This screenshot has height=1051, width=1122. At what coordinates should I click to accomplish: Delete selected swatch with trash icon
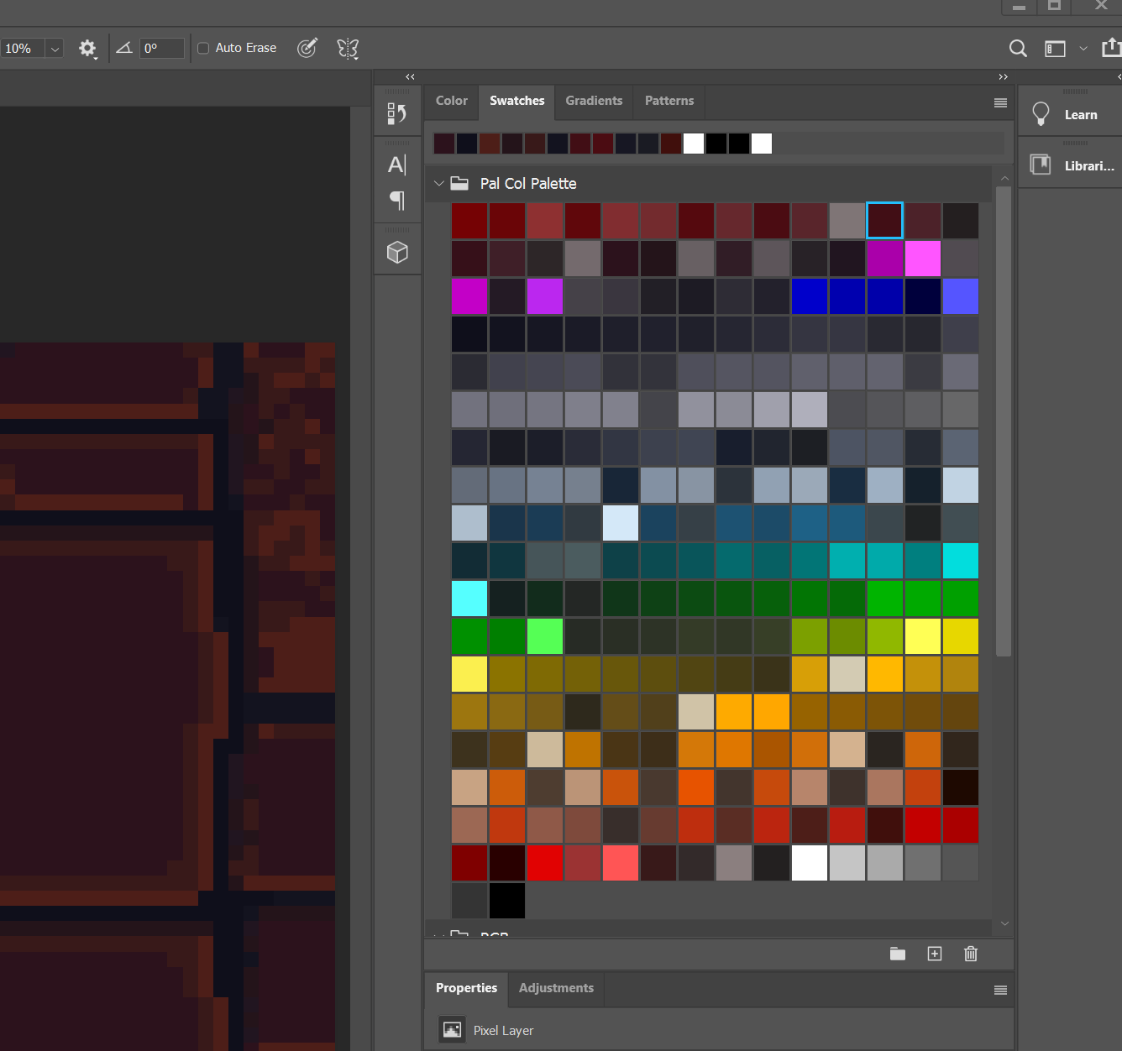coord(971,954)
